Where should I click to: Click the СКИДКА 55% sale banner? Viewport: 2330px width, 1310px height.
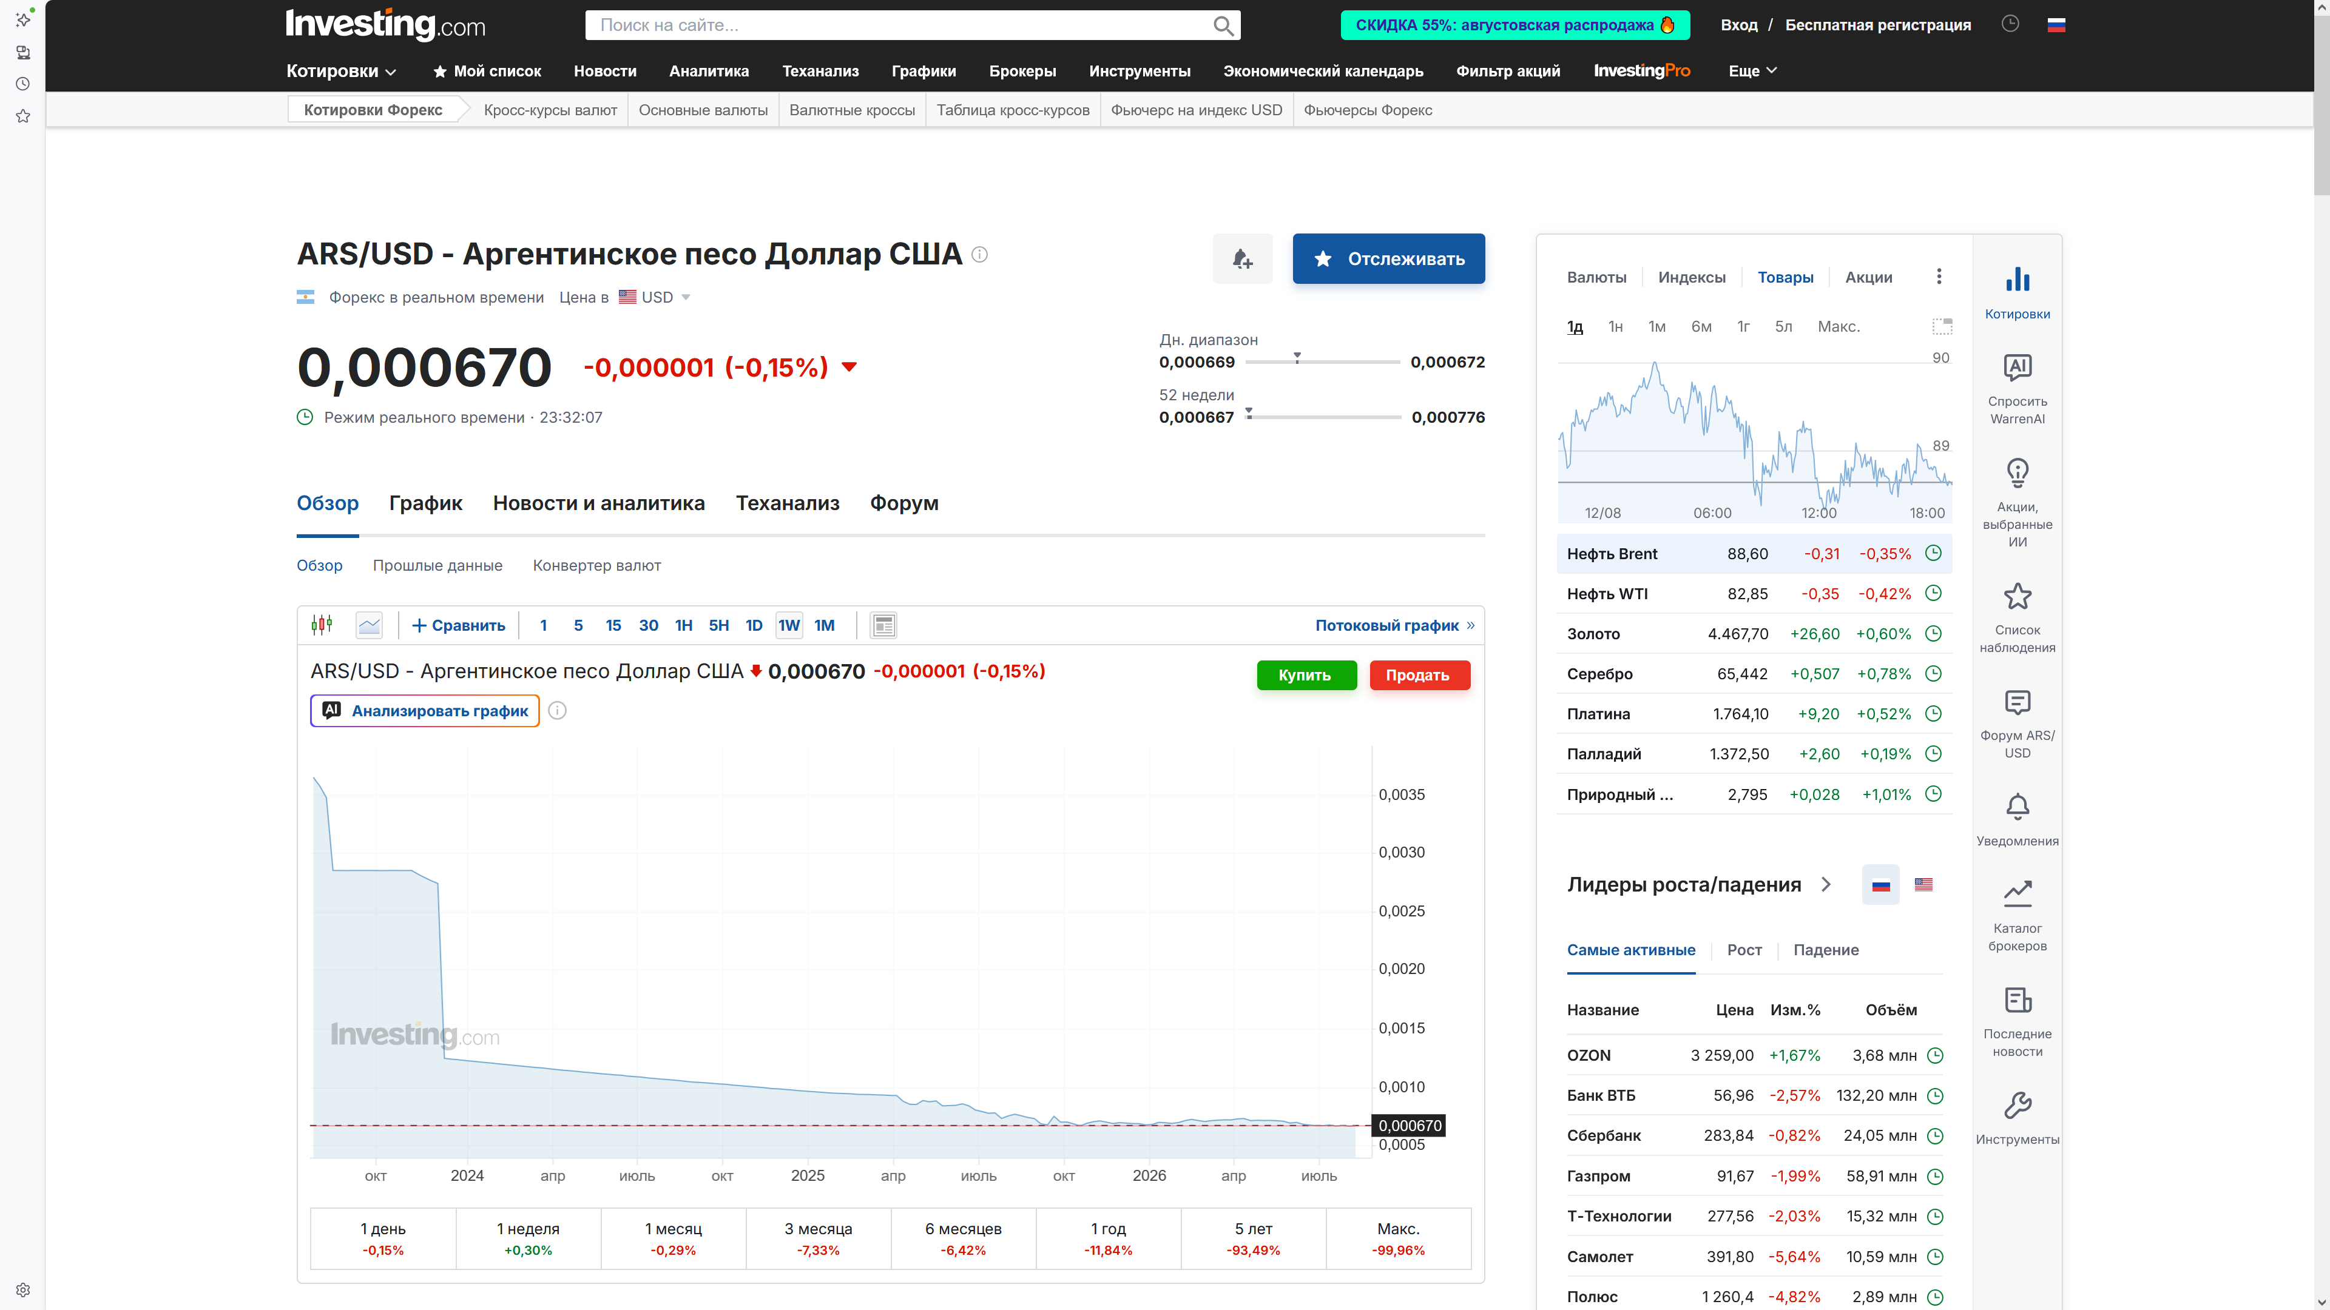1514,25
